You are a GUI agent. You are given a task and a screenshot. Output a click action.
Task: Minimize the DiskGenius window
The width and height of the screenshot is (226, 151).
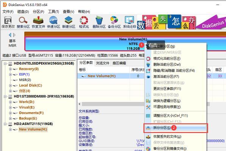click(218, 5)
